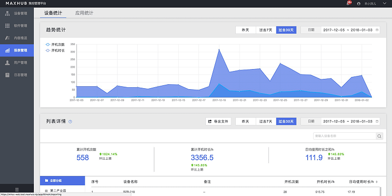The height and width of the screenshot is (196, 392).
Task: Sort by the 日均使用时长/h column
Action: 376,181
